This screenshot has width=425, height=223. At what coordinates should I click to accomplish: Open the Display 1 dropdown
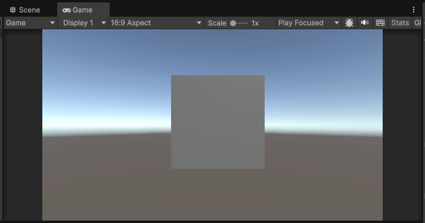[x=83, y=23]
